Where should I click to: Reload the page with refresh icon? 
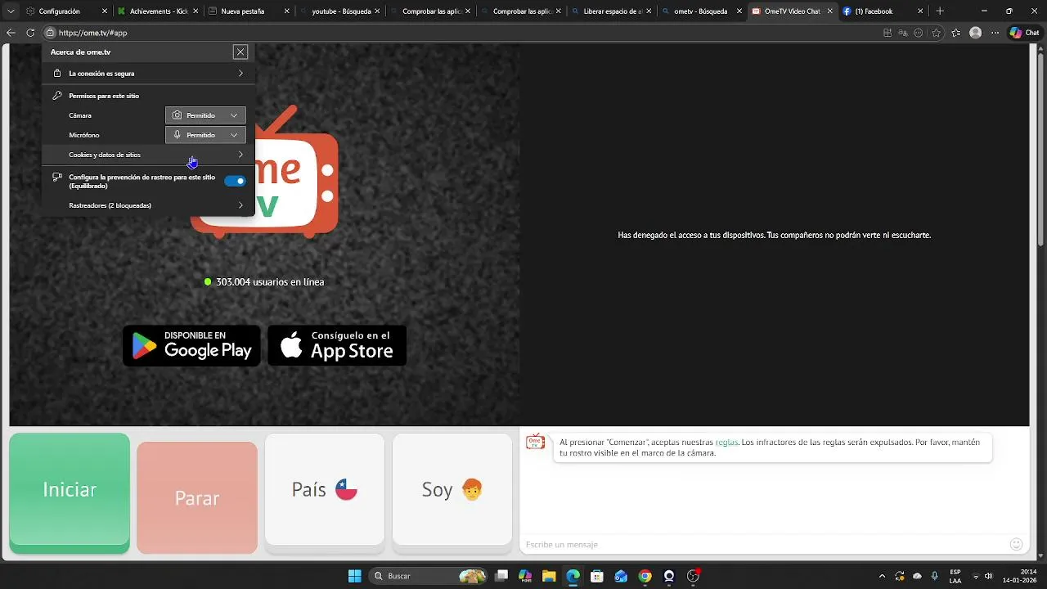pos(30,33)
